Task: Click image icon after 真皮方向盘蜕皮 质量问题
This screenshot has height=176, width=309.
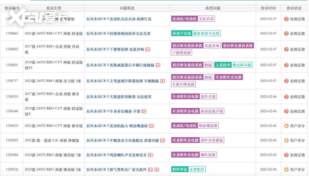Action: tap(163, 141)
